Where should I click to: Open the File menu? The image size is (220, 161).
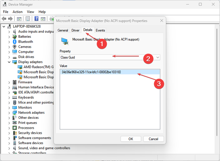(x=5, y=12)
